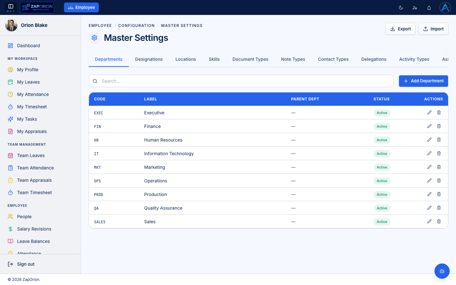
Task: Switch to the Designations tab
Action: (149, 59)
